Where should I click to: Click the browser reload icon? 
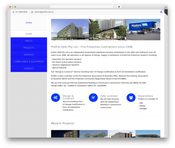pyautogui.click(x=114, y=7)
